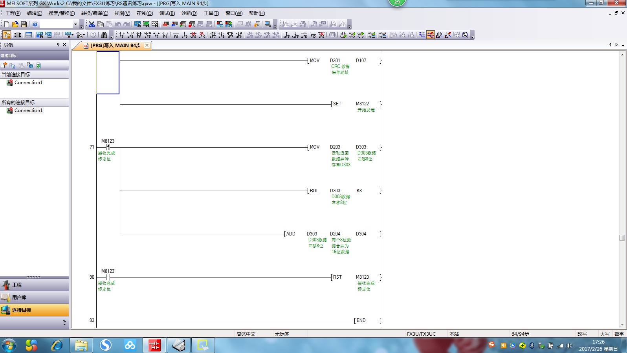This screenshot has width=627, height=353.
Task: Toggle the navigation window toolbar button
Action: (7, 35)
